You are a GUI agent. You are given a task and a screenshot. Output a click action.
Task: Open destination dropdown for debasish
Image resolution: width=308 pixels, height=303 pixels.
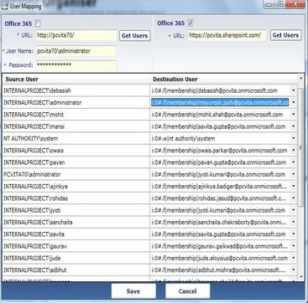click(293, 90)
